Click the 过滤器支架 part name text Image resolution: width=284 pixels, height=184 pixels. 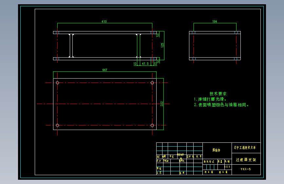click(x=246, y=160)
